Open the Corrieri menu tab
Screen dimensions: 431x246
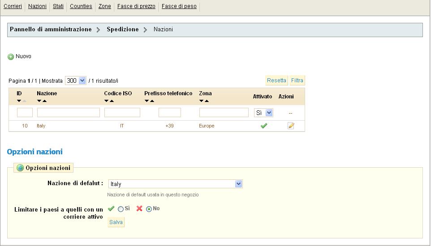click(x=13, y=6)
